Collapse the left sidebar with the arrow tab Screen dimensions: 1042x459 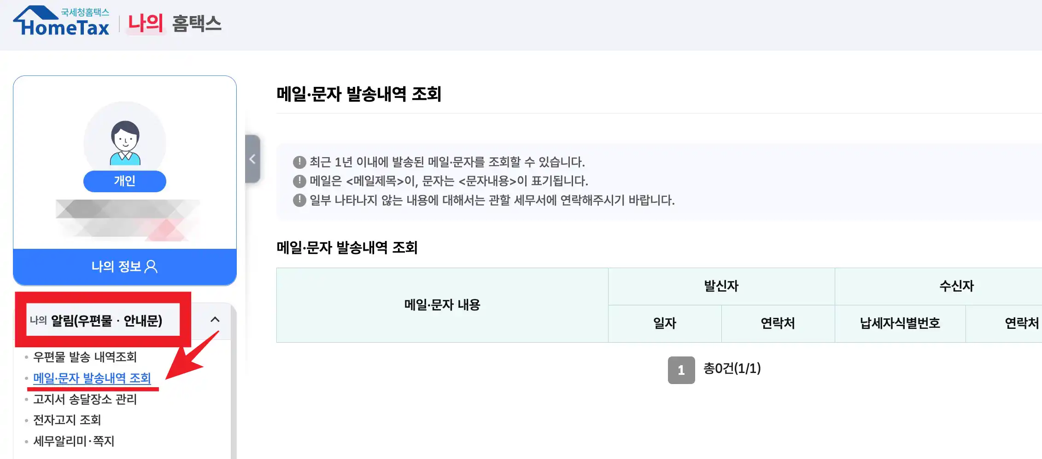pos(252,158)
